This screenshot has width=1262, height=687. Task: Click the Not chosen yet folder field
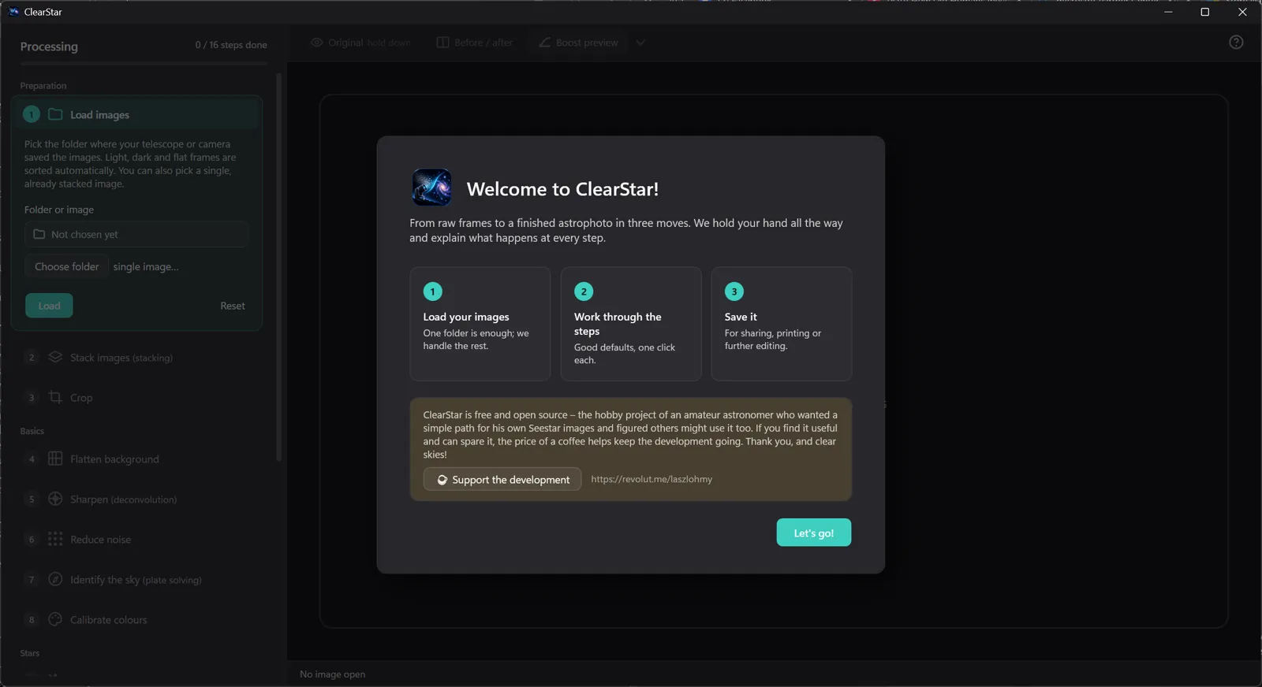point(136,234)
